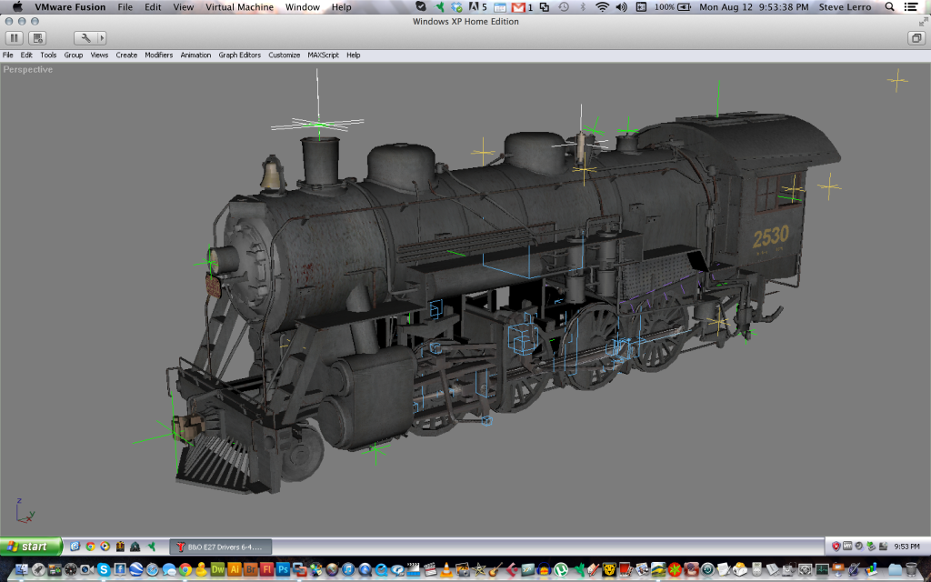931x582 pixels.
Task: Open Spotlight search magnifier
Action: [x=889, y=7]
